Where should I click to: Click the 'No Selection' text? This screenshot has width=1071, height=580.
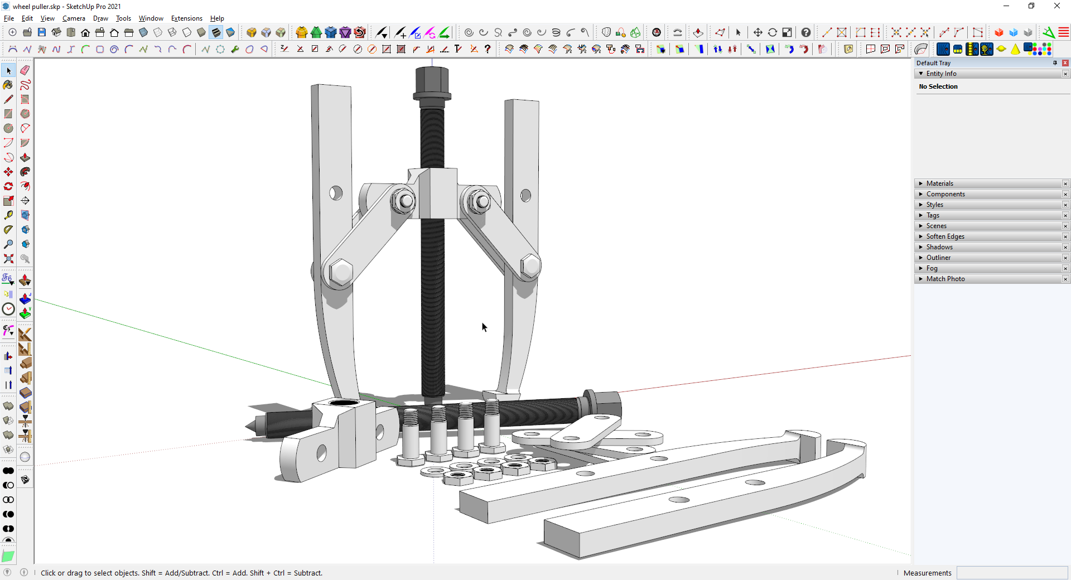tap(938, 86)
